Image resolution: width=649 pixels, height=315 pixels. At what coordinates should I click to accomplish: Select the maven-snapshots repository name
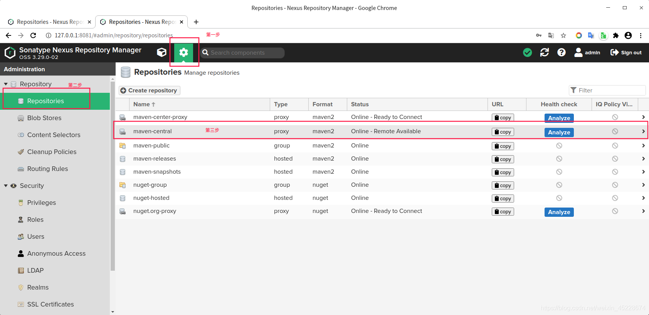(x=157, y=172)
